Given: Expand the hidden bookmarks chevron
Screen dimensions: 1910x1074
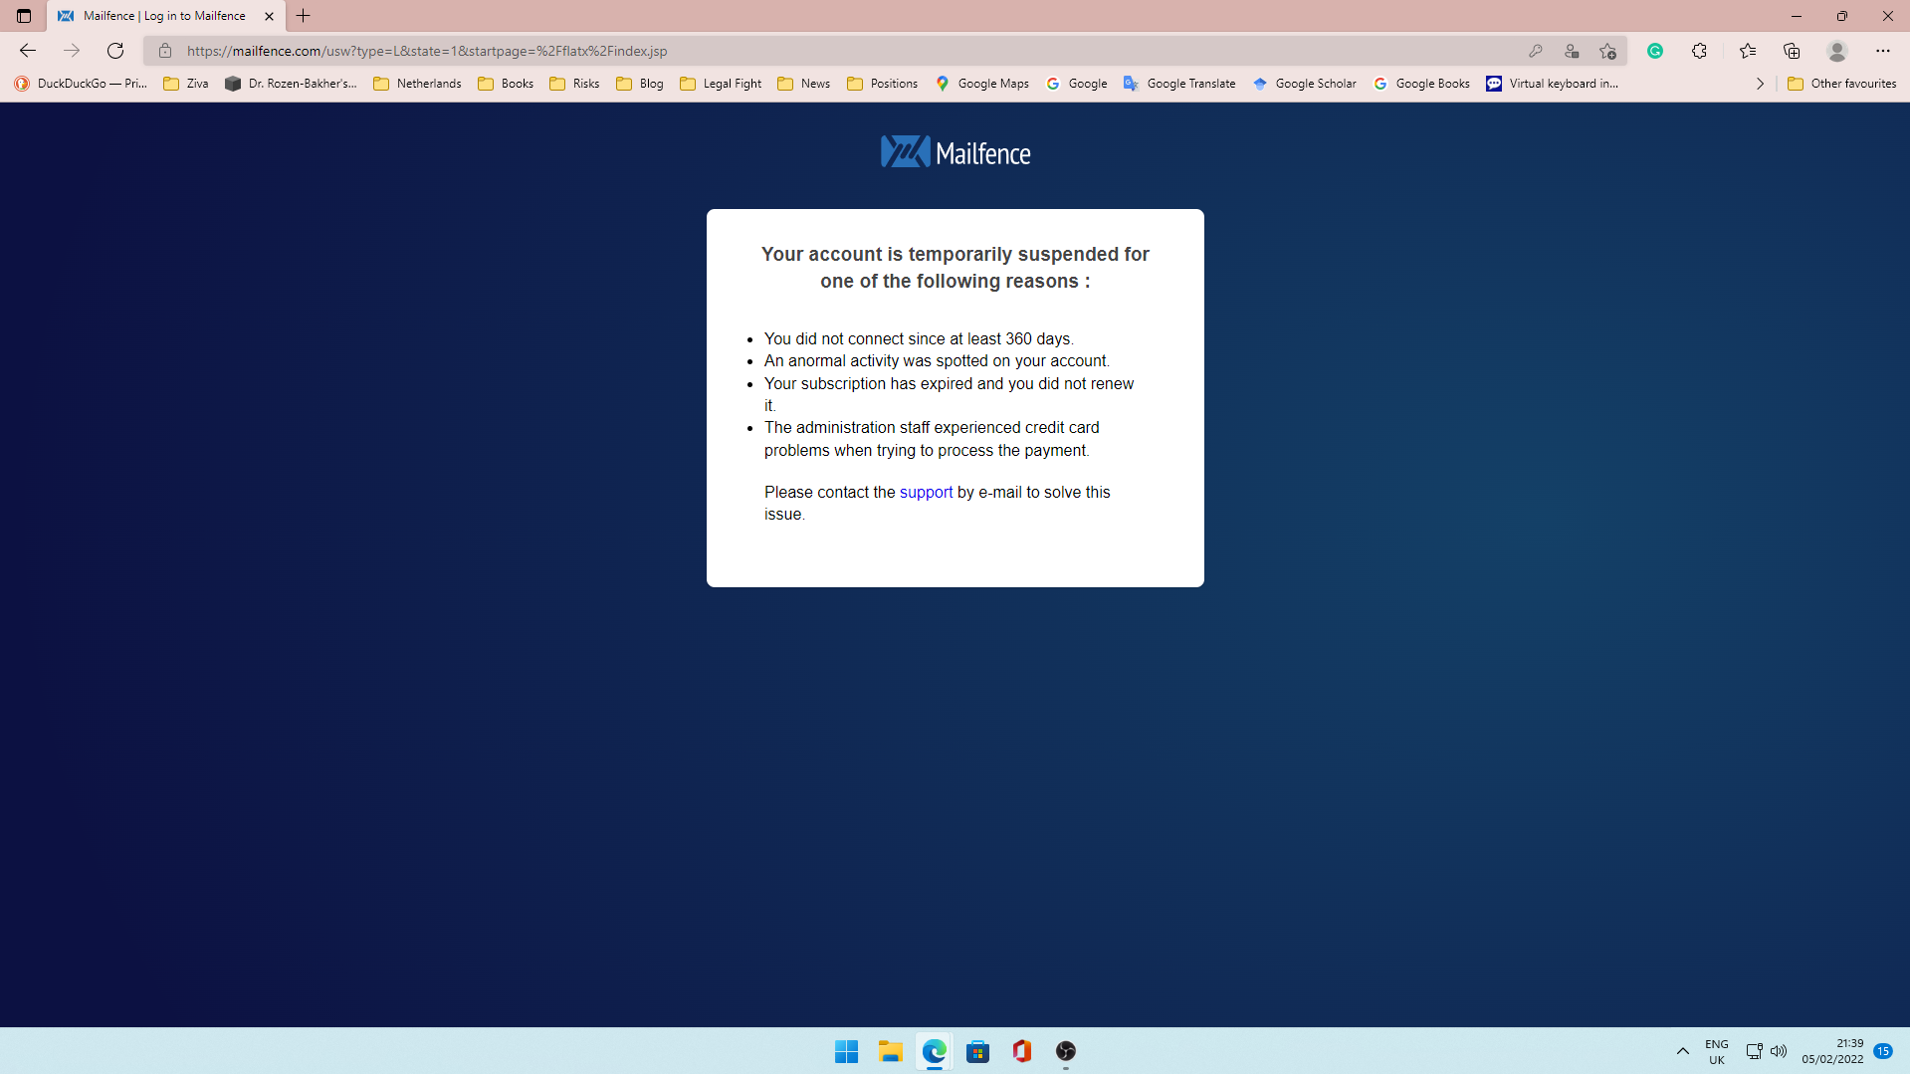Looking at the screenshot, I should 1760,84.
